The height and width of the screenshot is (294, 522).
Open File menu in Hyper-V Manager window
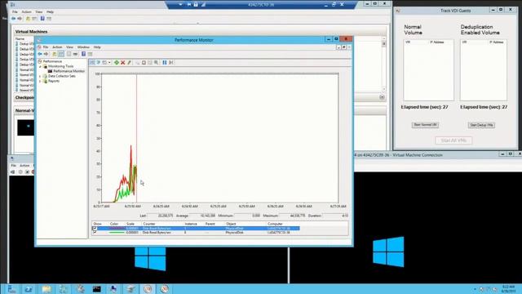tap(15, 11)
